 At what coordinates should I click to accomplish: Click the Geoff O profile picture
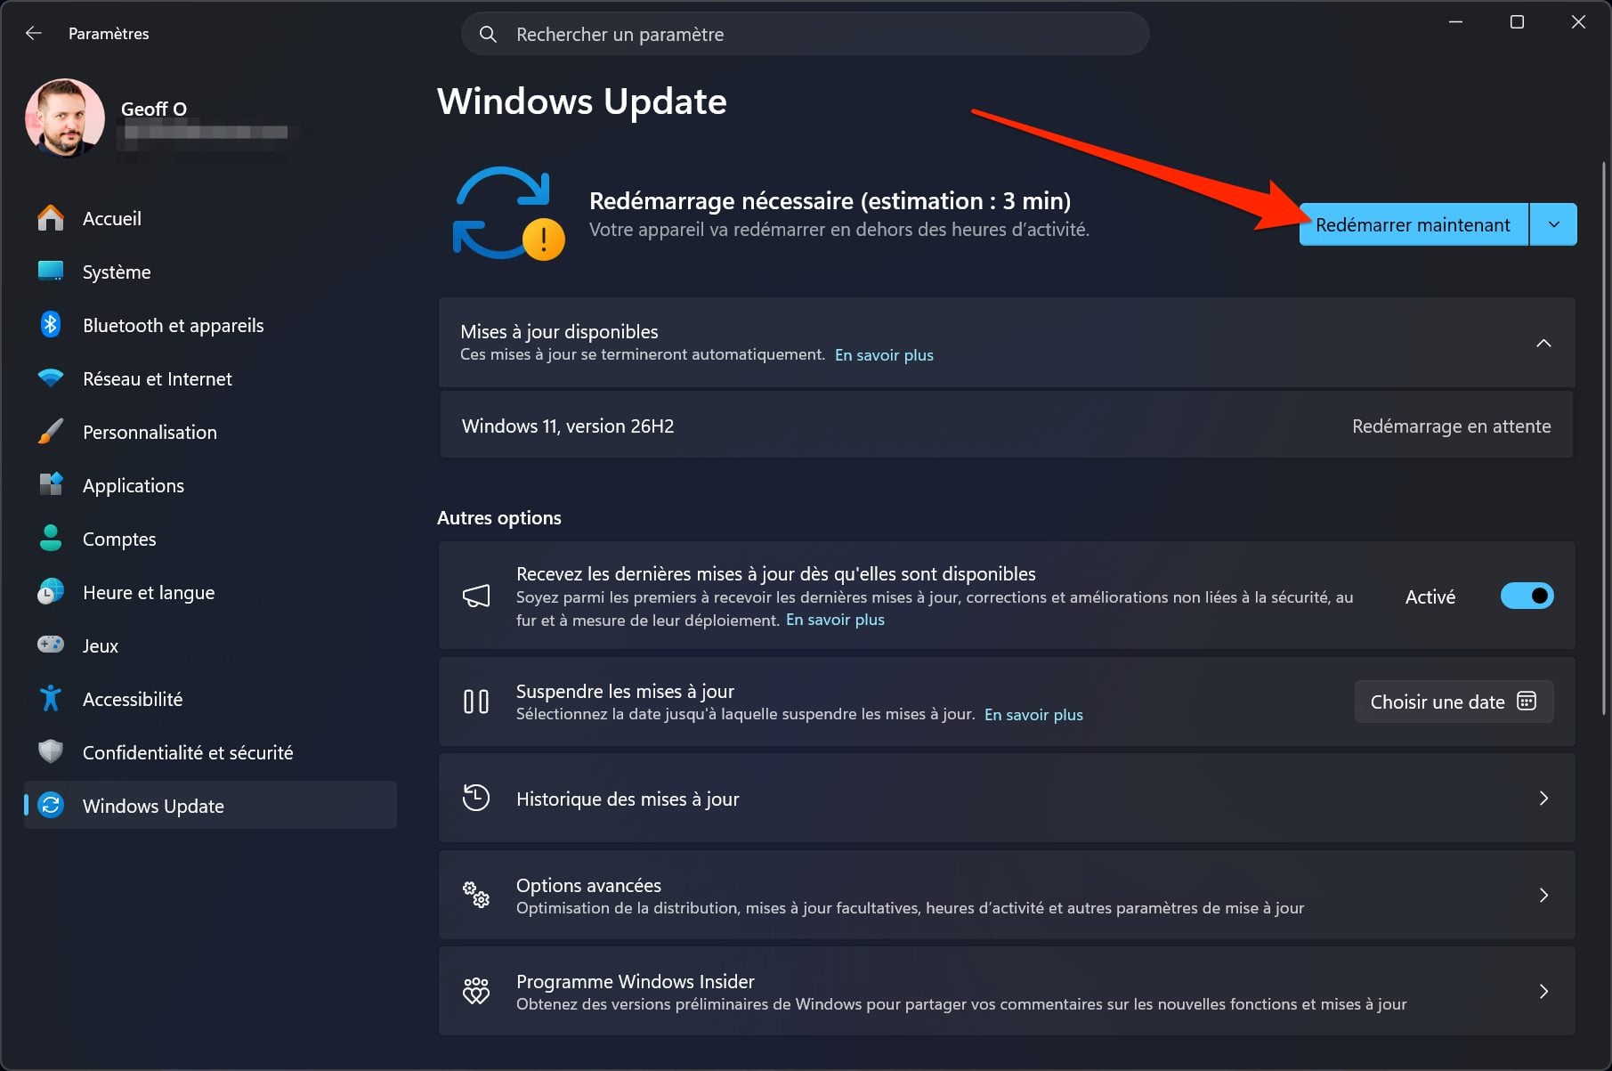65,118
